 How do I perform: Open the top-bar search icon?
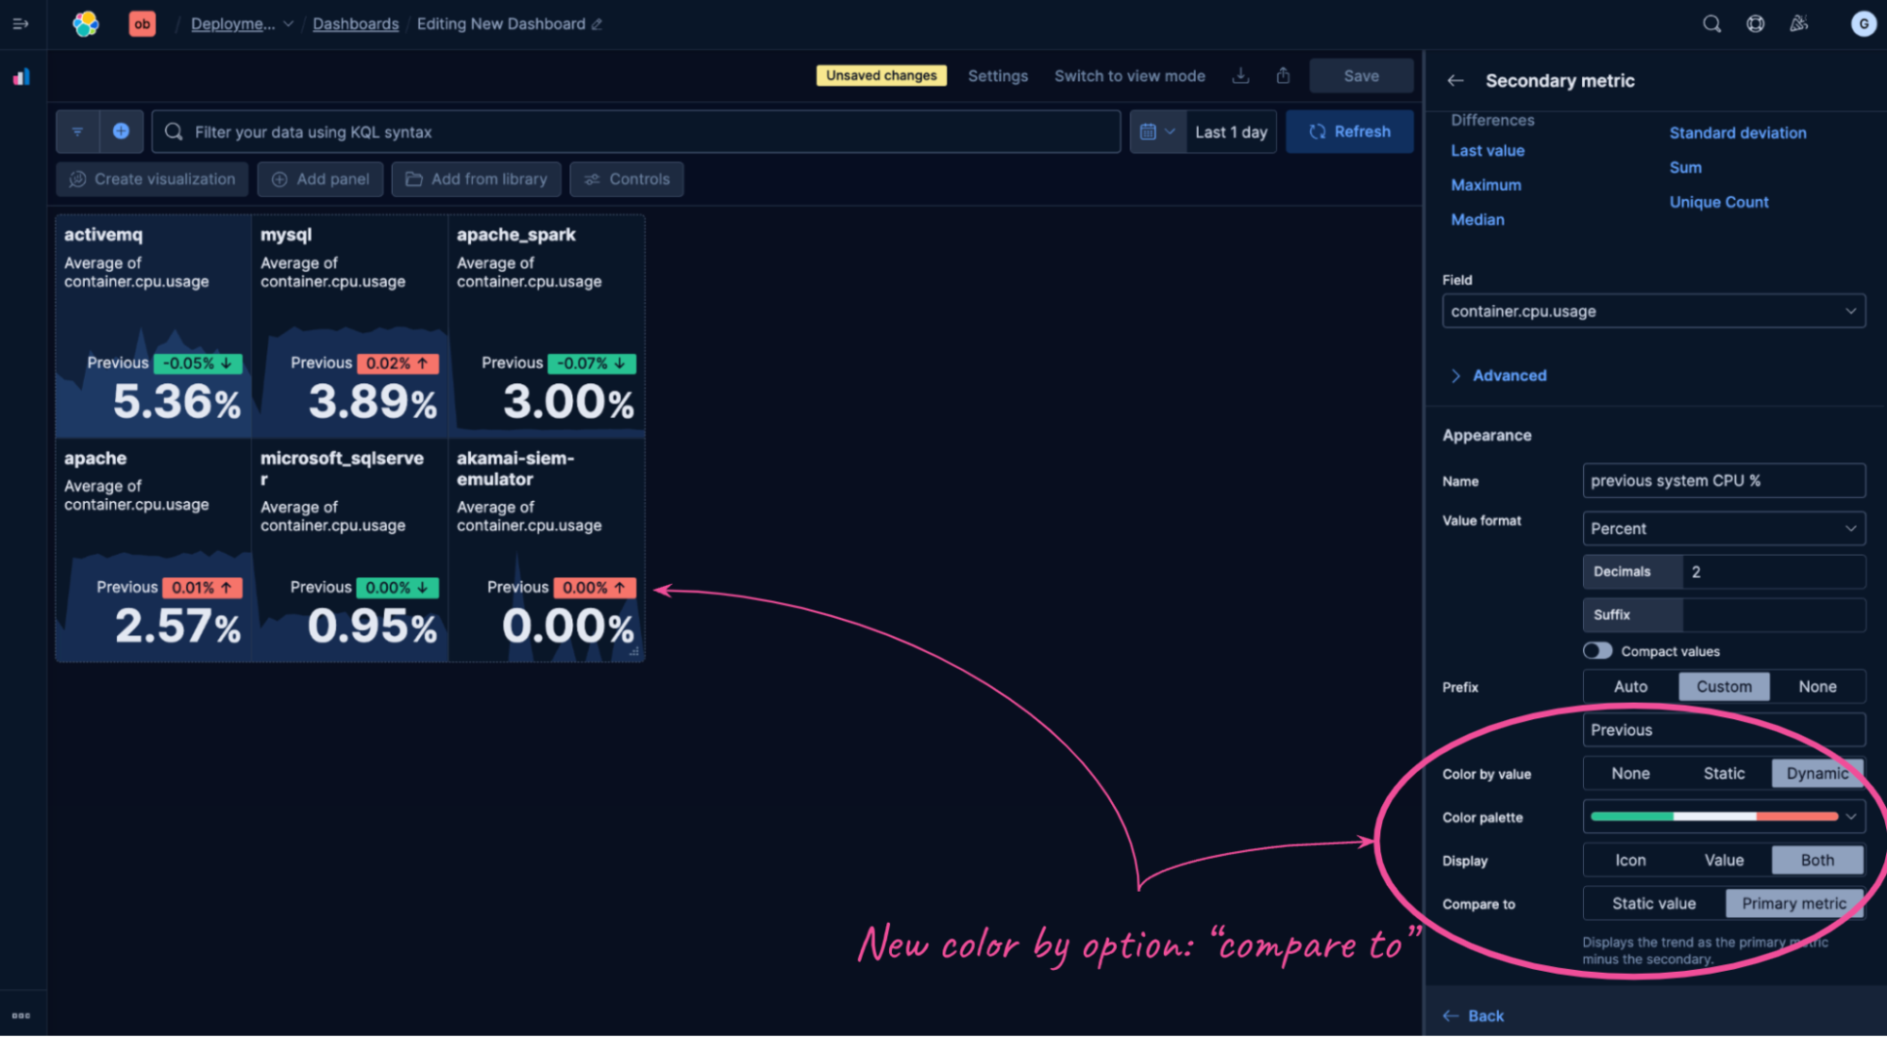pyautogui.click(x=1711, y=24)
